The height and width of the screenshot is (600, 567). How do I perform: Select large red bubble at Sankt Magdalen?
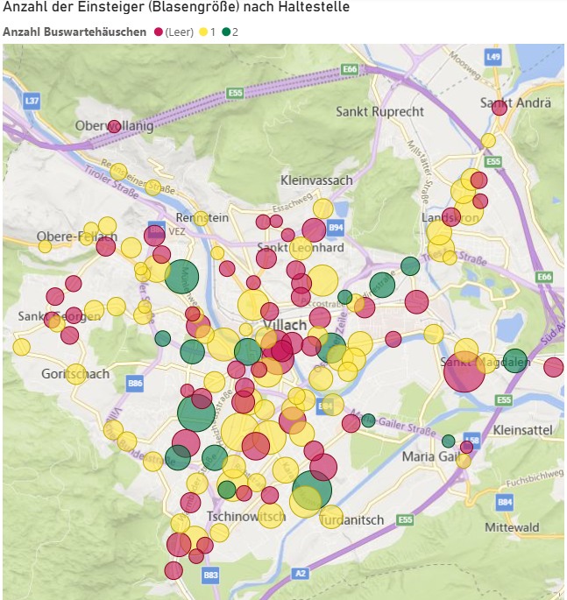463,373
